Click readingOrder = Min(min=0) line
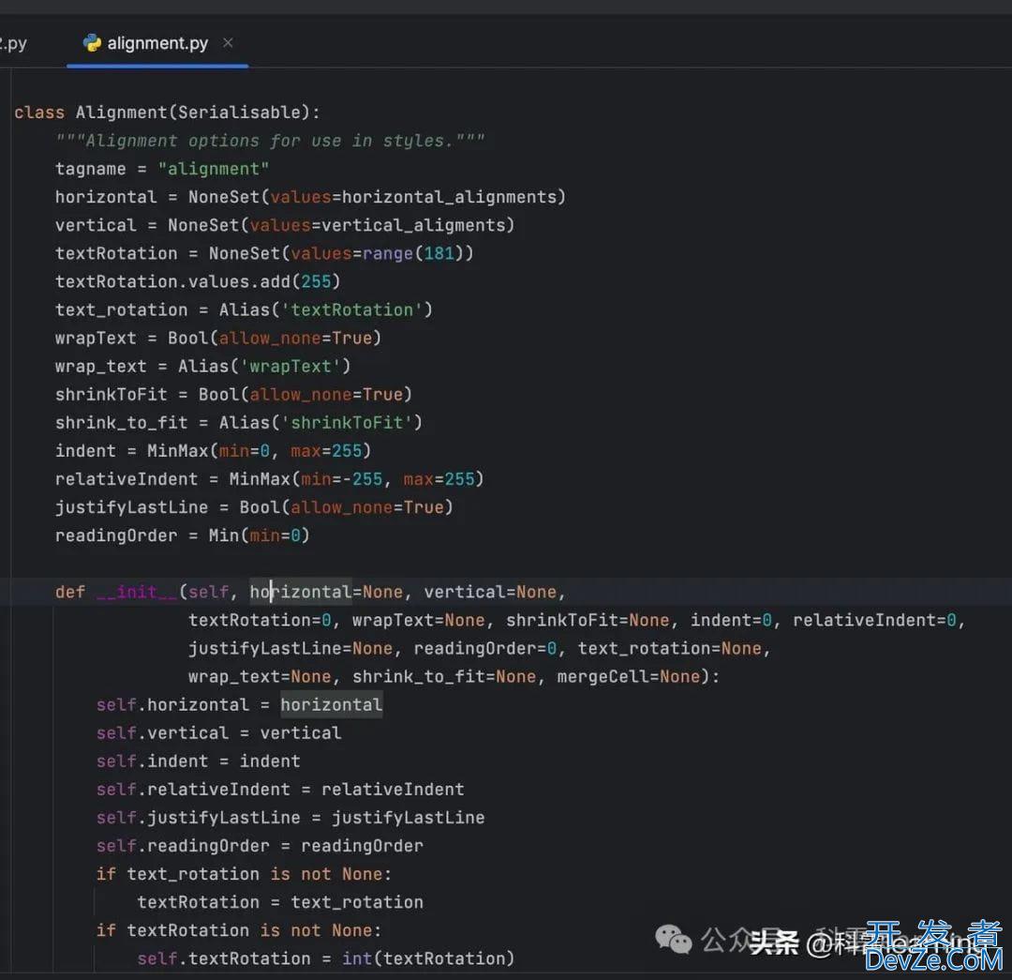The height and width of the screenshot is (980, 1012). click(x=183, y=535)
